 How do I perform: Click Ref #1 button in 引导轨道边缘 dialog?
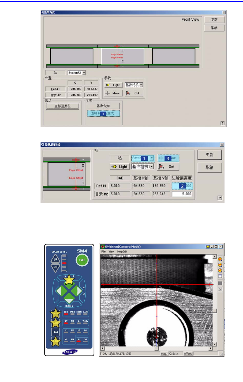pyautogui.click(x=101, y=186)
